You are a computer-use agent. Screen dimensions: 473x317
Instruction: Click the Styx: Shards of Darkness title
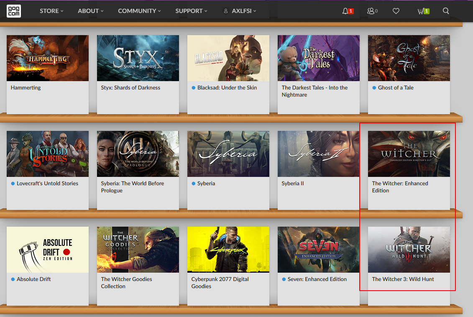coord(130,88)
